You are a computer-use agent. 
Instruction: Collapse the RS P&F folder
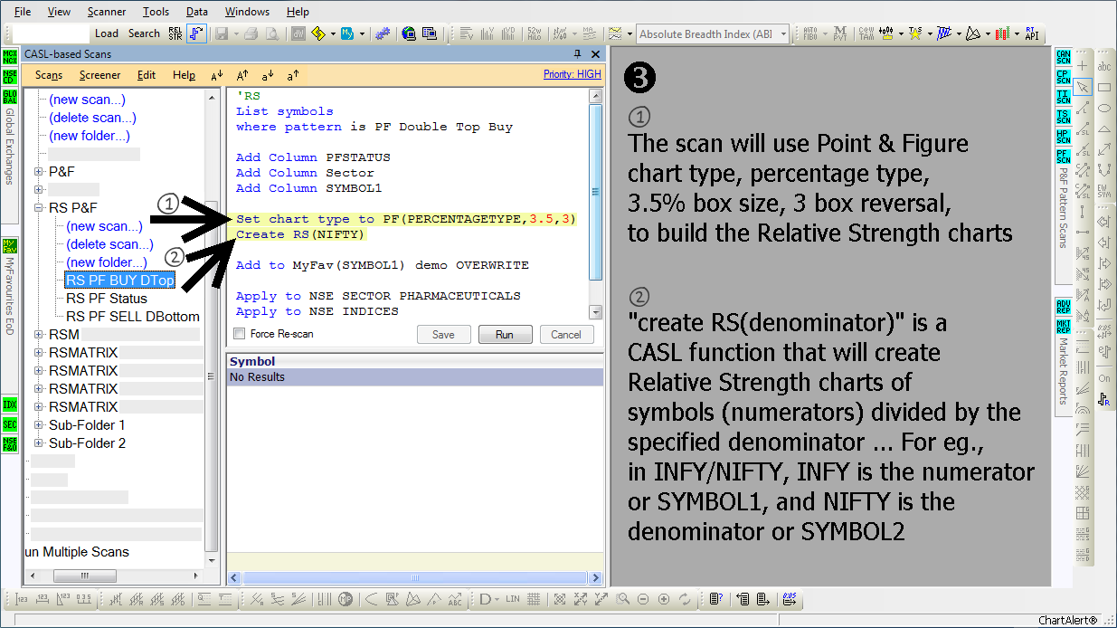point(39,208)
